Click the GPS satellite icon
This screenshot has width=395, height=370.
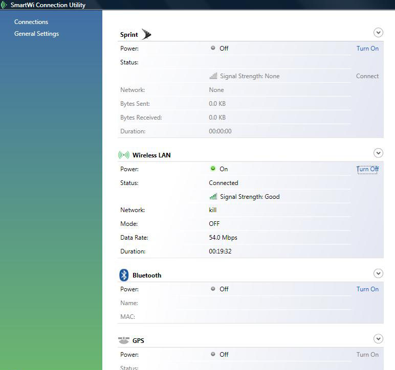[124, 340]
